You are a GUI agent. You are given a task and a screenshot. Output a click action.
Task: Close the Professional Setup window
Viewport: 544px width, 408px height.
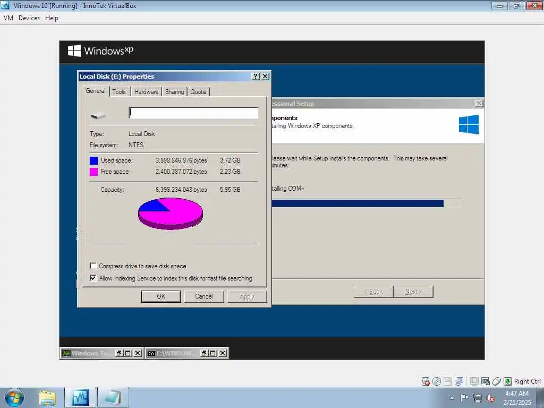pos(479,104)
